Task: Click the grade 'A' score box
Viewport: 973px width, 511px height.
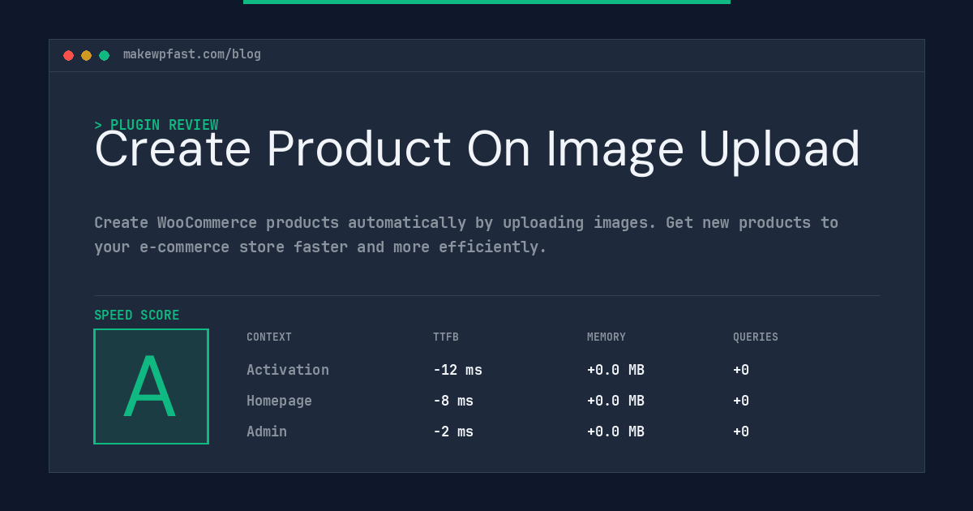Action: [x=151, y=386]
